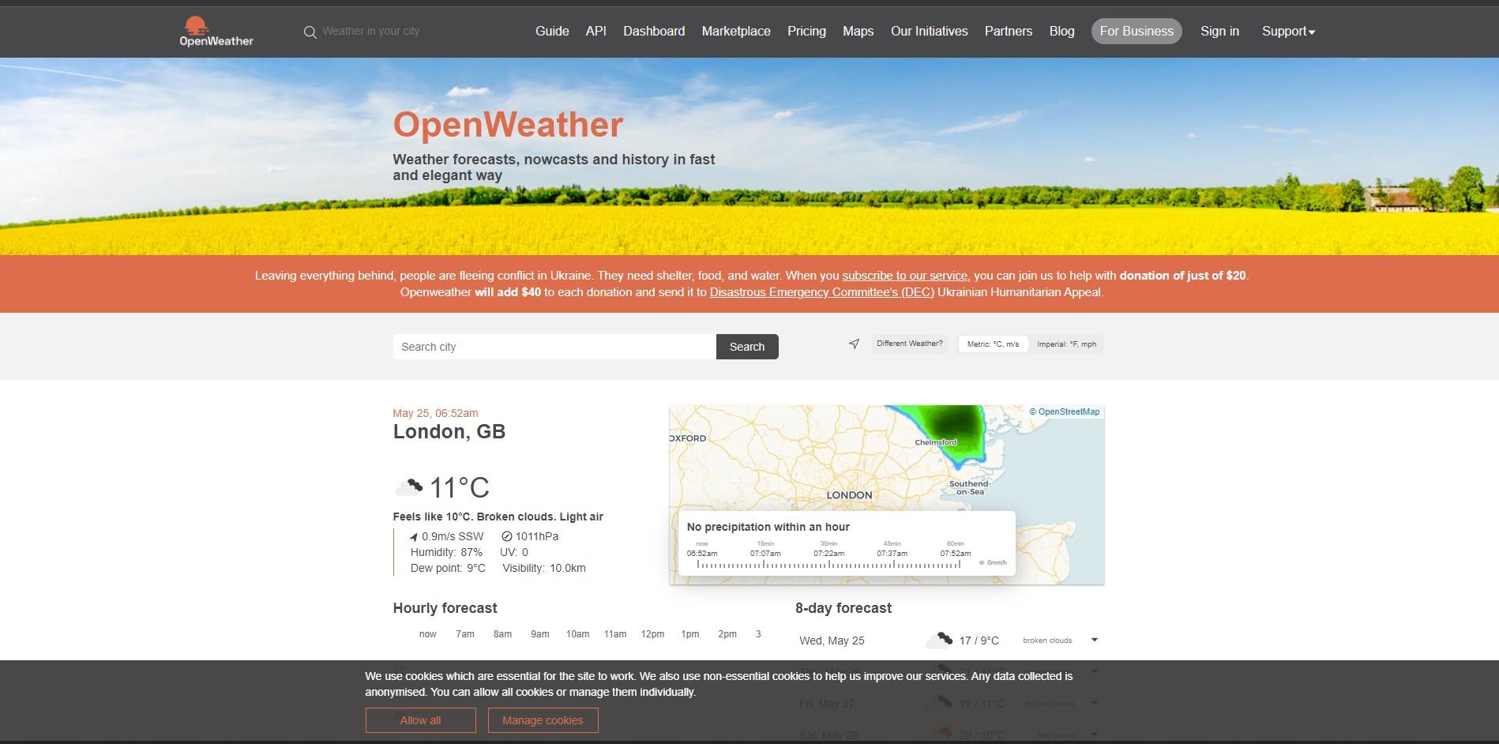The image size is (1499, 744).
Task: Click the "Different Weather?" button
Action: (x=910, y=344)
